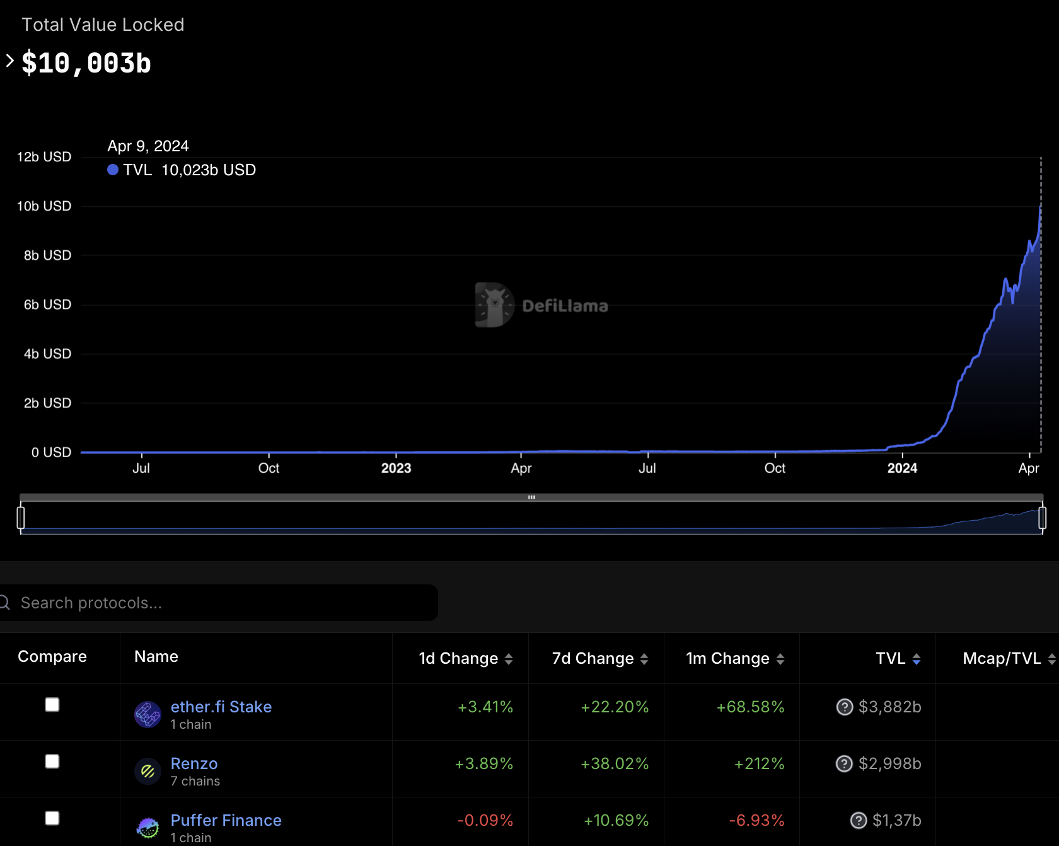The height and width of the screenshot is (846, 1059).
Task: Click the TVL help icon for ether.fi Stake
Action: [x=845, y=707]
